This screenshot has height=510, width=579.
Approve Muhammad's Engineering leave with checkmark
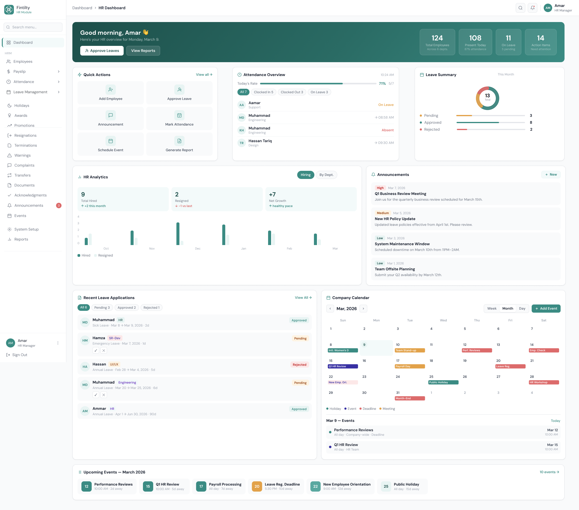point(96,395)
